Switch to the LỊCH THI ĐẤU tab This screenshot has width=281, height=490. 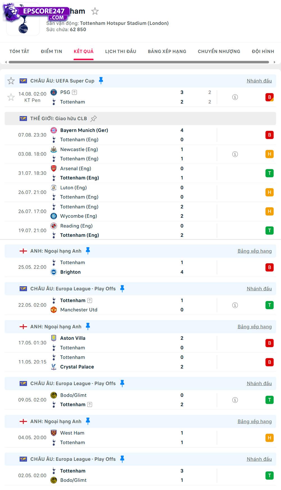(121, 51)
